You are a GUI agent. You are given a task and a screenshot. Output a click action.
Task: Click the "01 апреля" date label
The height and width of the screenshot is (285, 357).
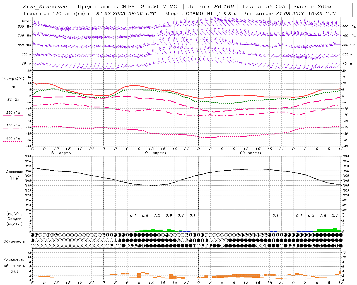[x=156, y=153]
